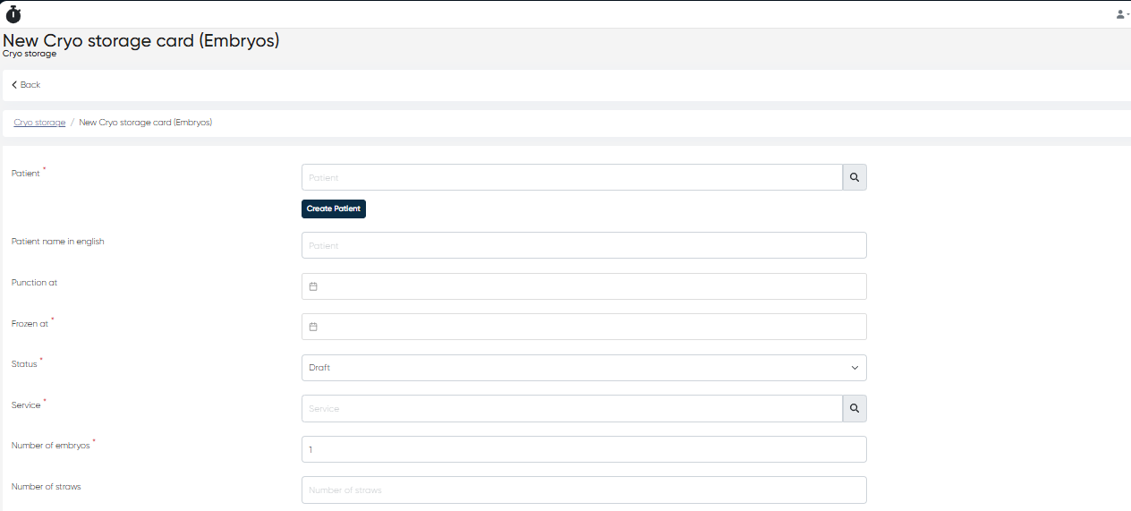Click the 'Frozen at' field label
The image size is (1131, 511).
pos(30,324)
